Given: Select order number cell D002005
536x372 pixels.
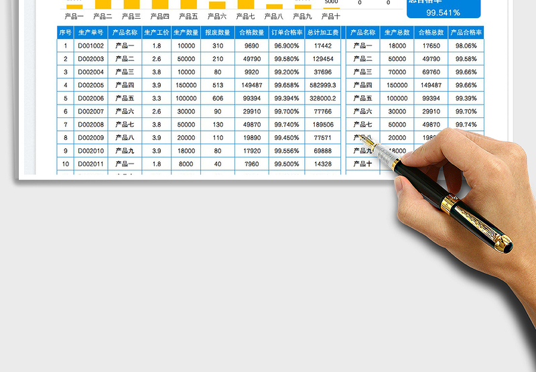Looking at the screenshot, I should click(90, 85).
